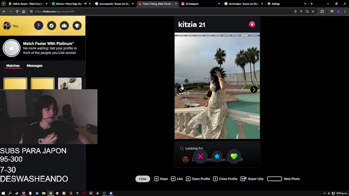
Task: Click the browser Back arrow
Action: (4, 11)
